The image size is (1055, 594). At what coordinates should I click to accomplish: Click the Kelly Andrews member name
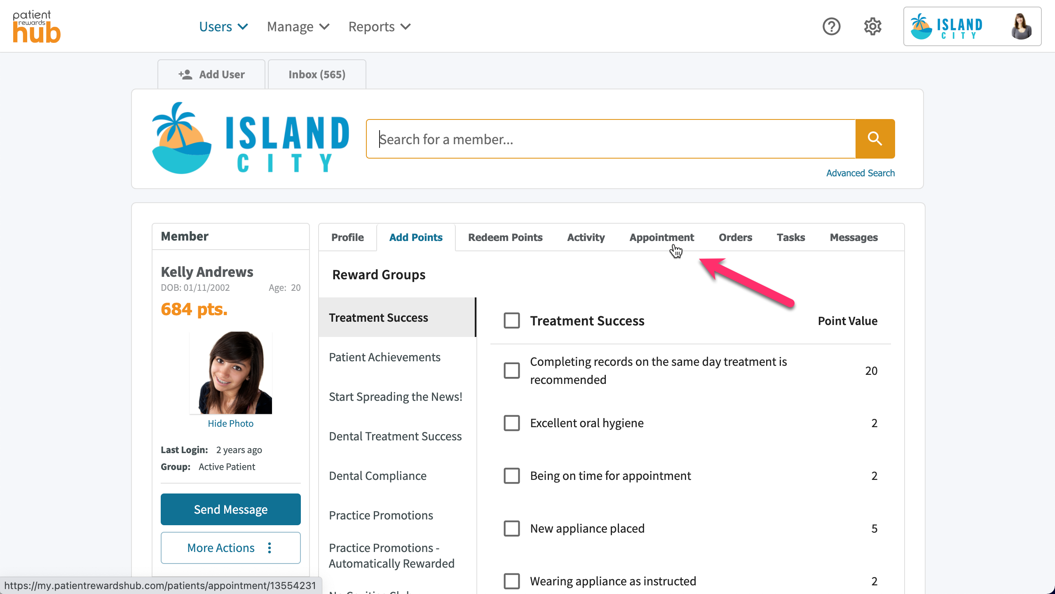click(x=207, y=272)
